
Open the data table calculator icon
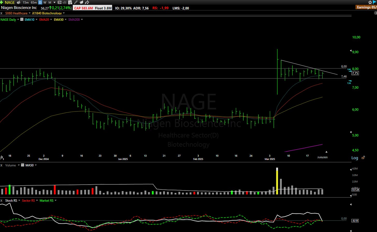tap(70, 2)
